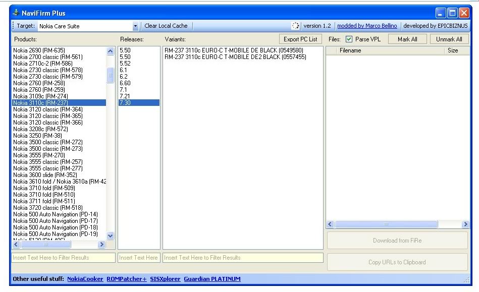Select release 6.60

(x=139, y=83)
